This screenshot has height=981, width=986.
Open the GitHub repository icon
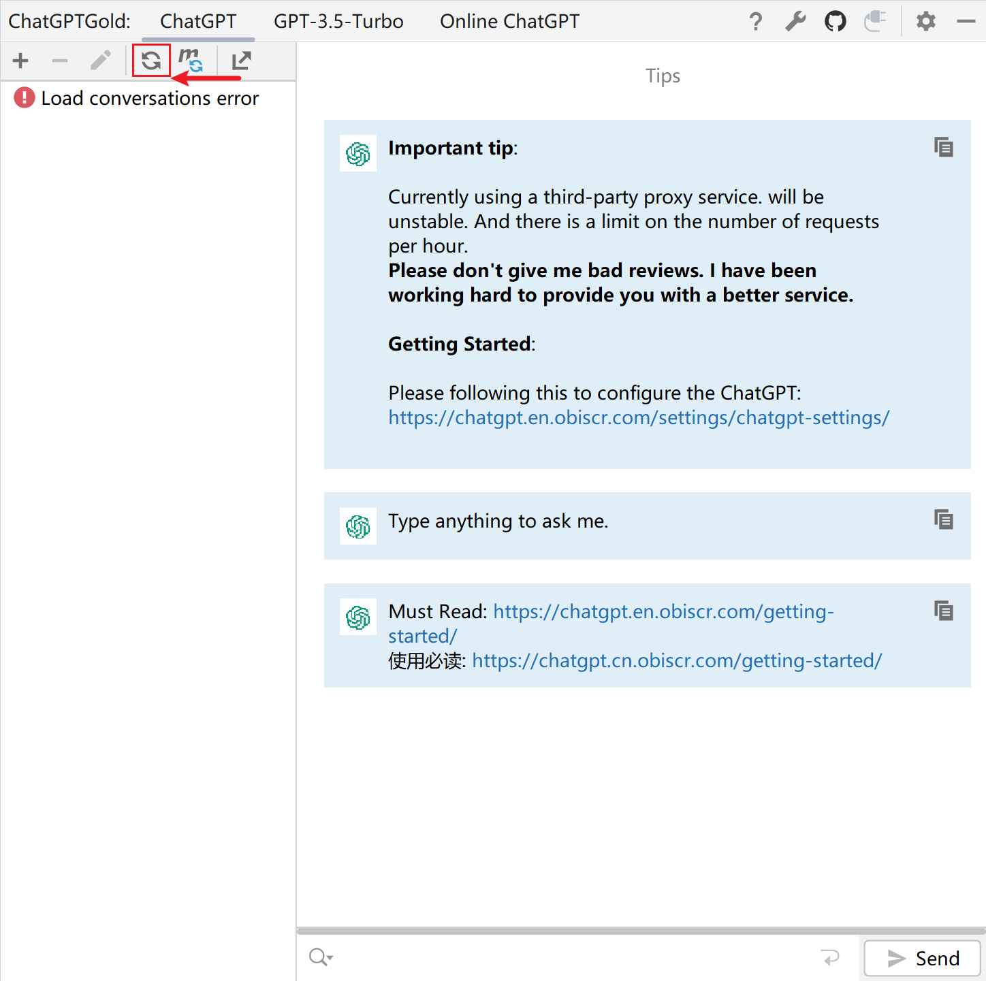[x=835, y=22]
